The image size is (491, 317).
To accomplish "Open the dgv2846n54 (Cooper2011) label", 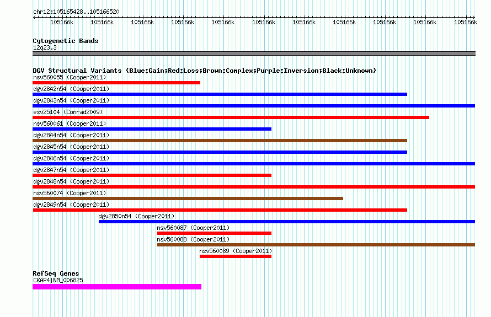I will (71, 158).
